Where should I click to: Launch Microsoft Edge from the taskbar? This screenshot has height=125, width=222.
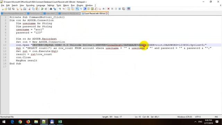point(12,122)
